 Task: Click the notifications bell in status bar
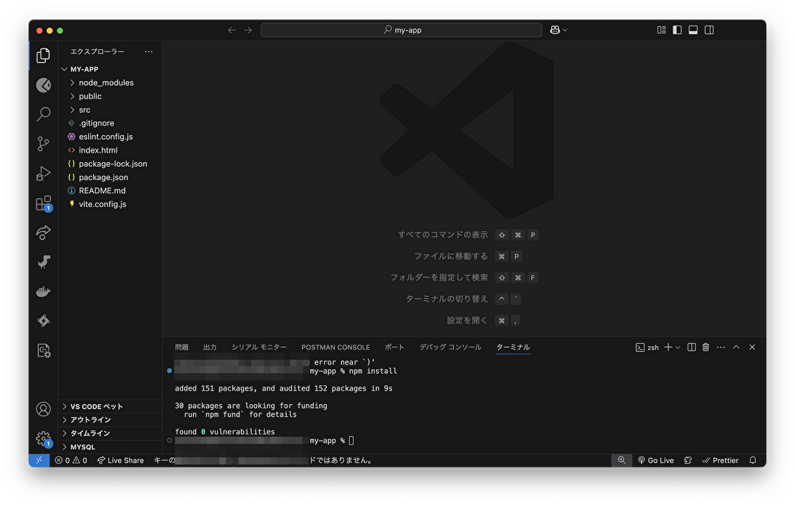click(x=752, y=461)
